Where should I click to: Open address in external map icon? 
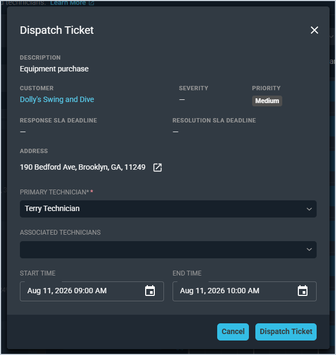pos(158,168)
